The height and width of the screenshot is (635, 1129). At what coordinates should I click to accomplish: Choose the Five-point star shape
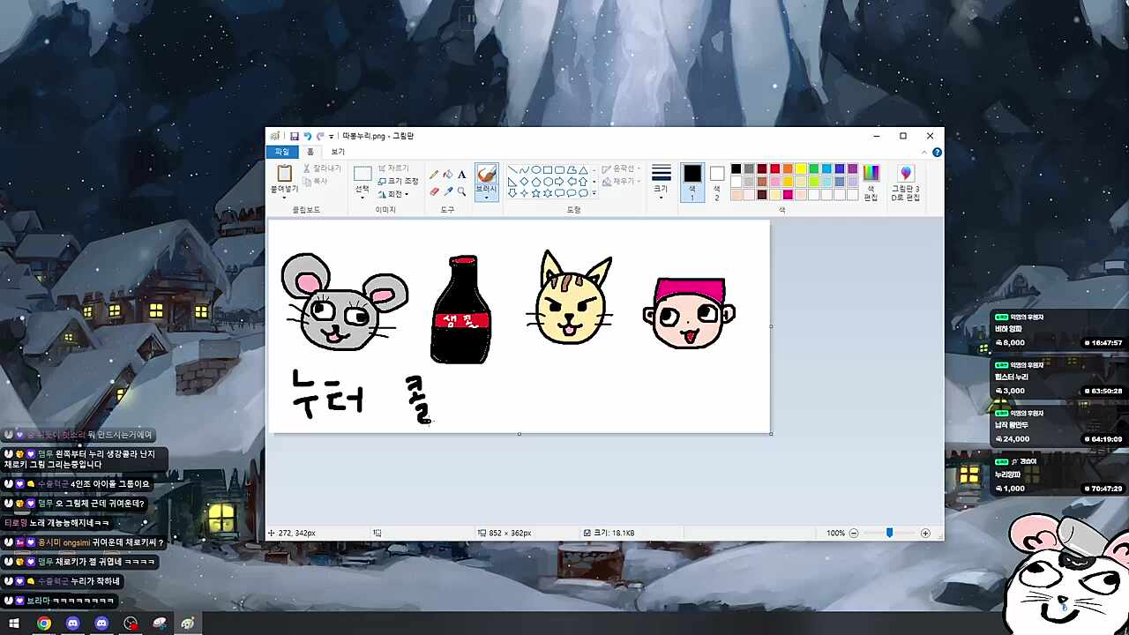[x=536, y=193]
